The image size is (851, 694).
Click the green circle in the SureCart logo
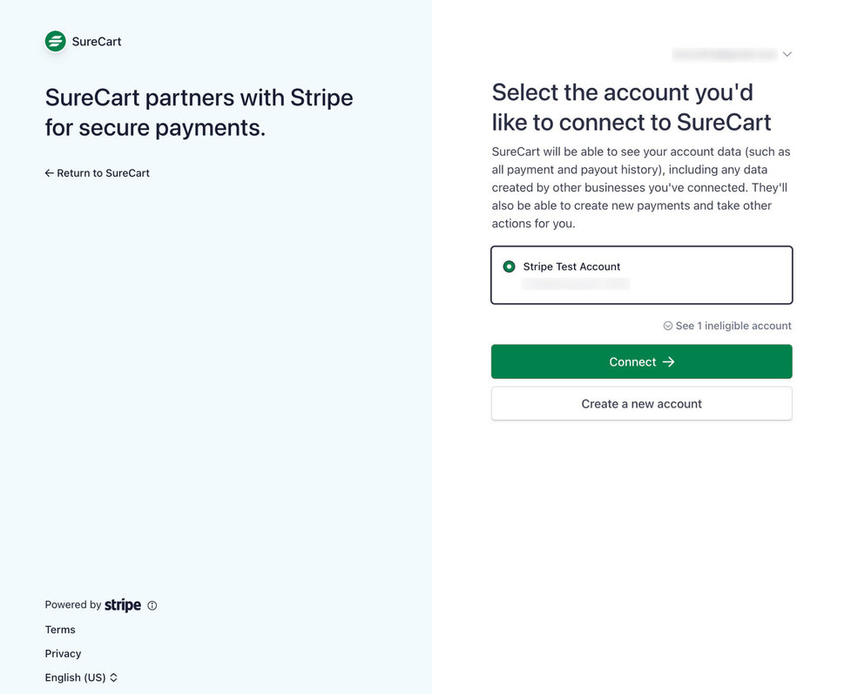(55, 41)
